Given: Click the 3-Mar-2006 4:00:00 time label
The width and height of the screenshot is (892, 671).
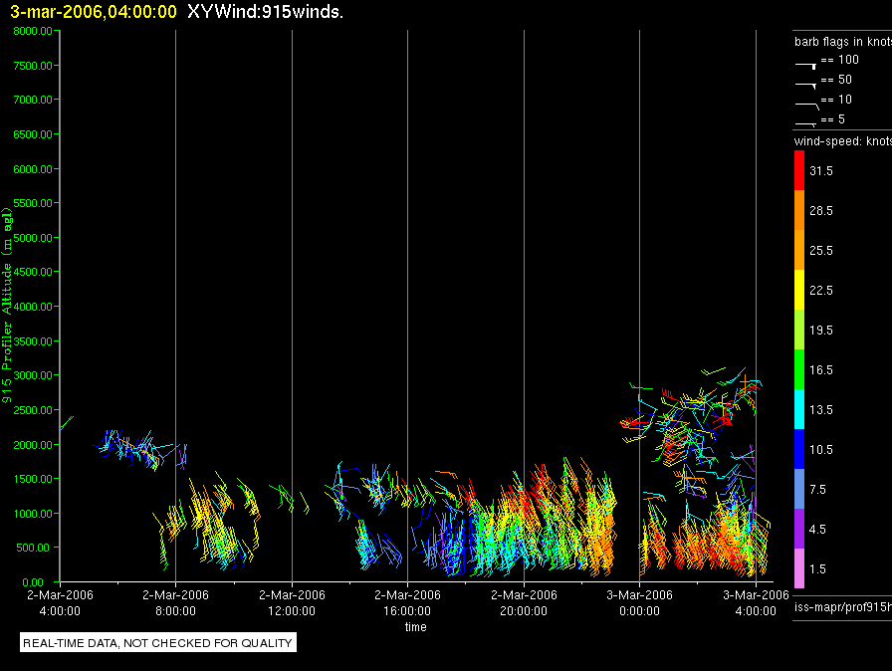Looking at the screenshot, I should pyautogui.click(x=756, y=602).
